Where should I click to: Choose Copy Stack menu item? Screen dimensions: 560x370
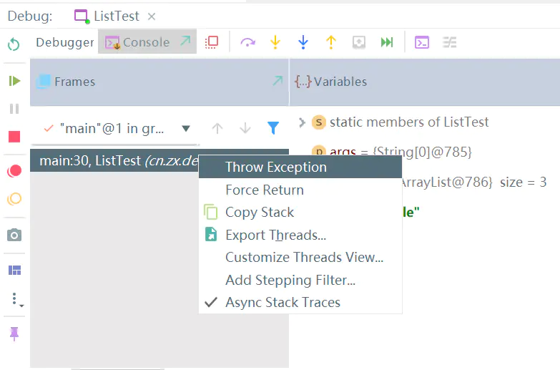pyautogui.click(x=300, y=213)
